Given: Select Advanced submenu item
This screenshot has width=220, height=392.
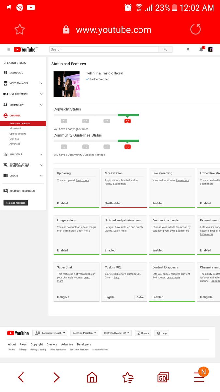Looking at the screenshot, I should pos(15,144).
